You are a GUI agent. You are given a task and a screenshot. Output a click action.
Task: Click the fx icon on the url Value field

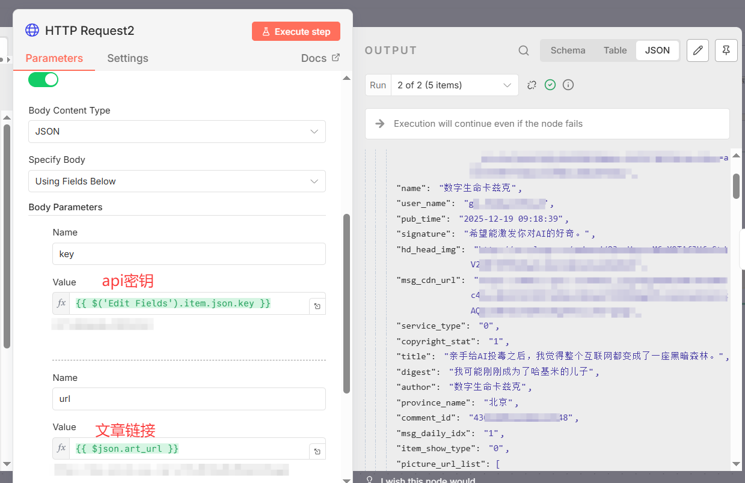61,448
